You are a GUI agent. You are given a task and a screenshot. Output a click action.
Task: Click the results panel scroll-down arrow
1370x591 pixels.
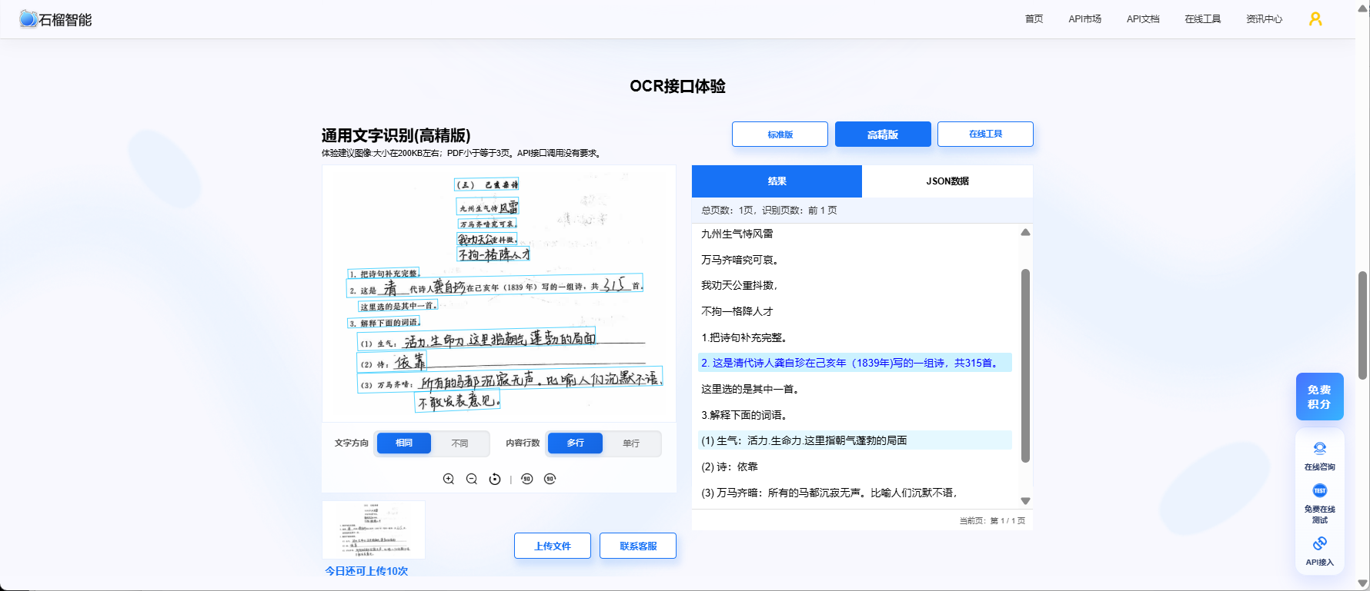pyautogui.click(x=1025, y=500)
